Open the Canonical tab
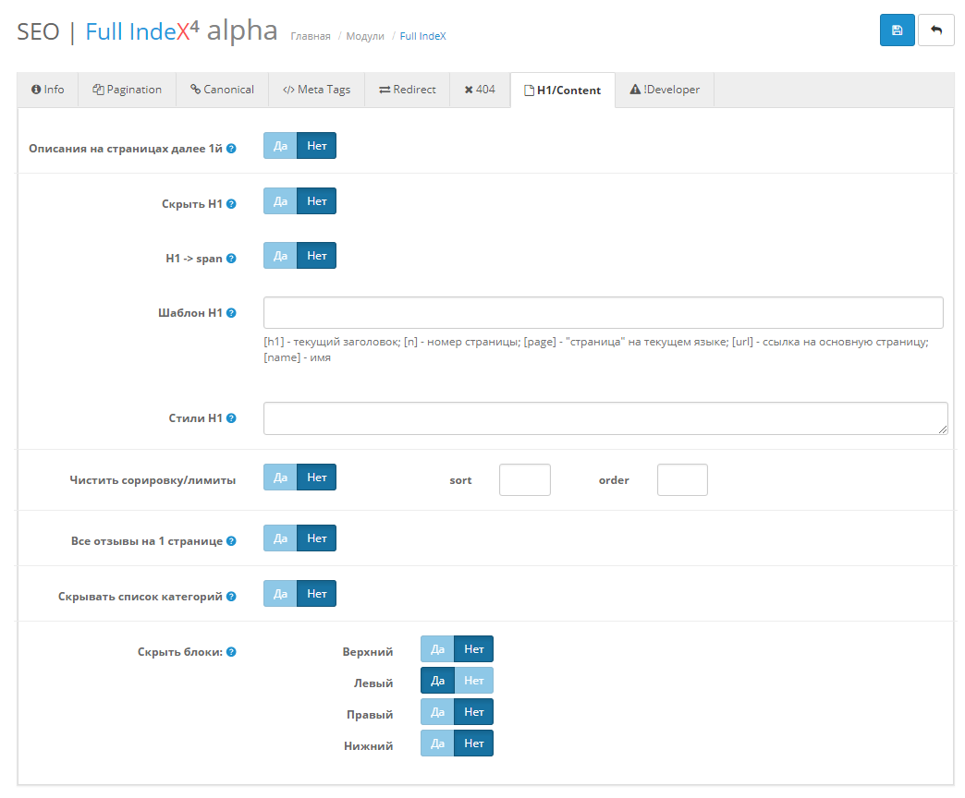This screenshot has height=798, width=965. [x=222, y=90]
